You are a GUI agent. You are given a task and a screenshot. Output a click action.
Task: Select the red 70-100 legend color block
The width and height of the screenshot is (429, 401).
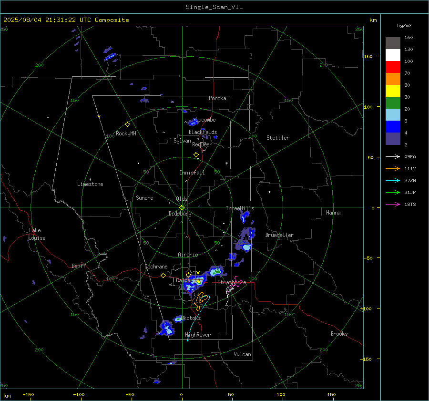point(393,67)
